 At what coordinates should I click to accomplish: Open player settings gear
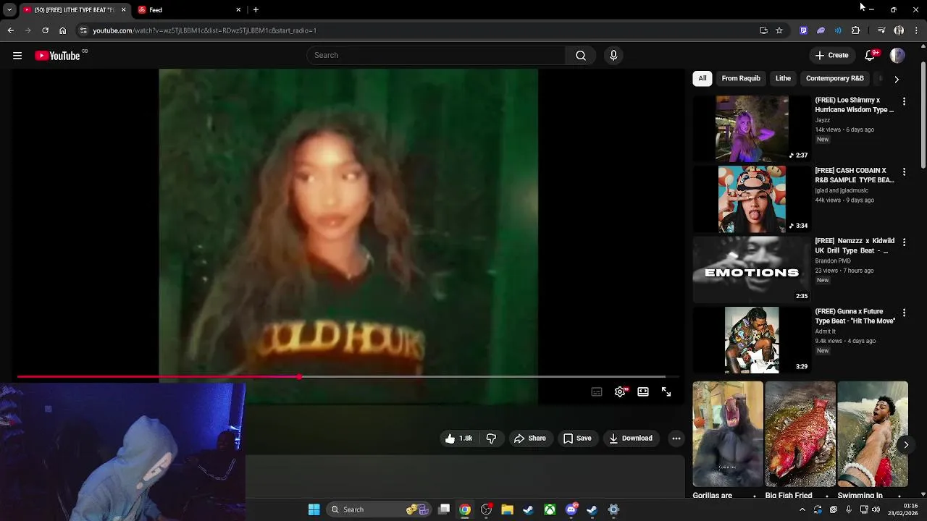click(620, 391)
